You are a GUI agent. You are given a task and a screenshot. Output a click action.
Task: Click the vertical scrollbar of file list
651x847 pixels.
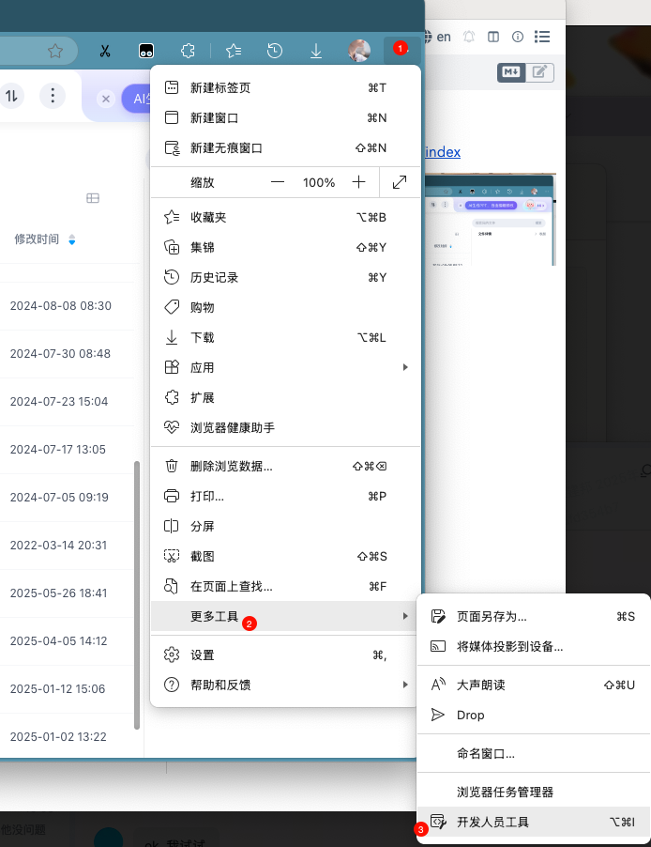[137, 595]
